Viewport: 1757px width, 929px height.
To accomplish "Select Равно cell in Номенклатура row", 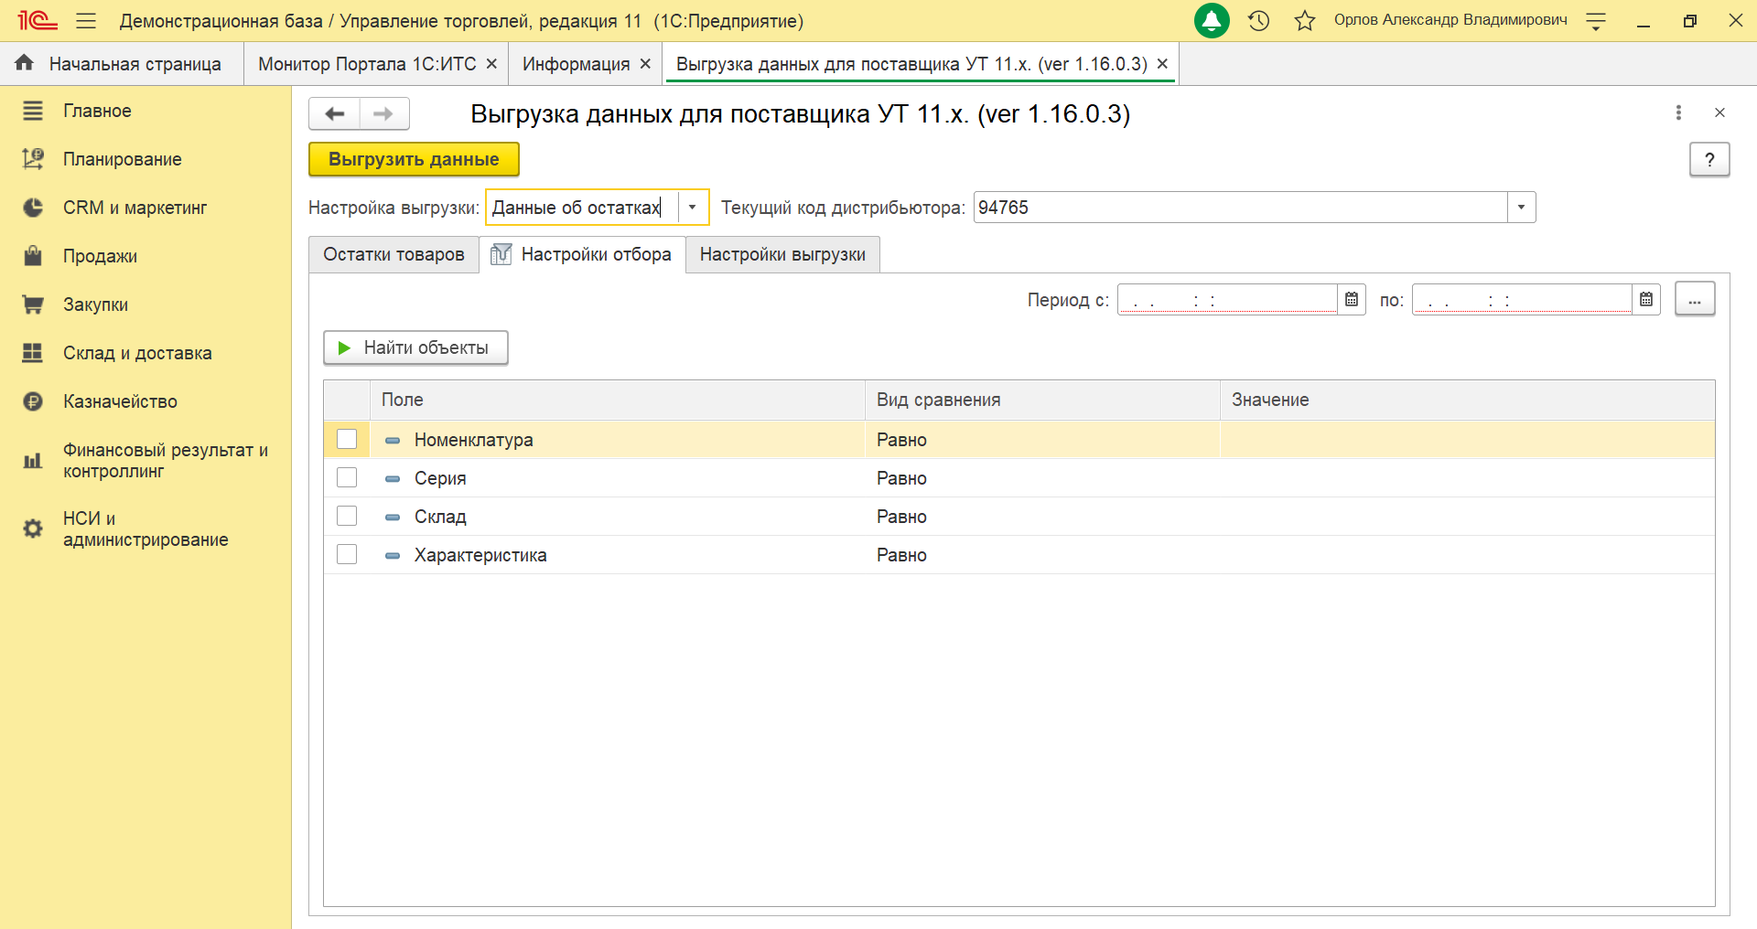I will [1042, 440].
